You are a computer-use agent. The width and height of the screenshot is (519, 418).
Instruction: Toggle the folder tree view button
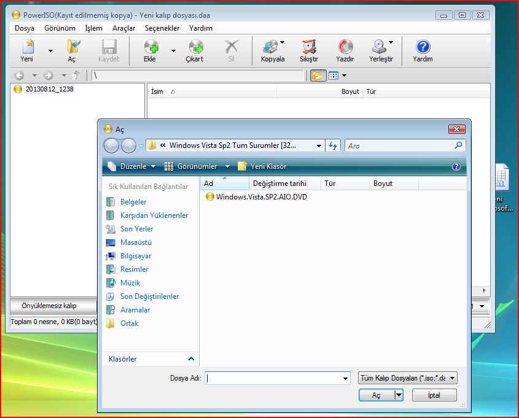pyautogui.click(x=318, y=75)
